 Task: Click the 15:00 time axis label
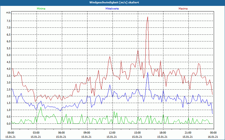(x=138, y=132)
